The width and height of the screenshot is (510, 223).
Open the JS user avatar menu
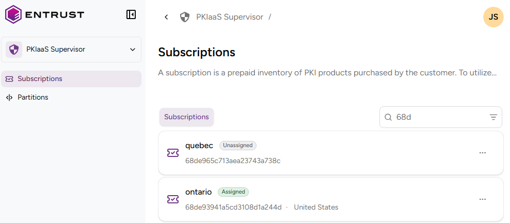tap(493, 17)
